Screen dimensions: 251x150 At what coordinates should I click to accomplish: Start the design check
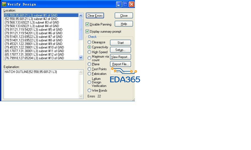click(x=120, y=43)
